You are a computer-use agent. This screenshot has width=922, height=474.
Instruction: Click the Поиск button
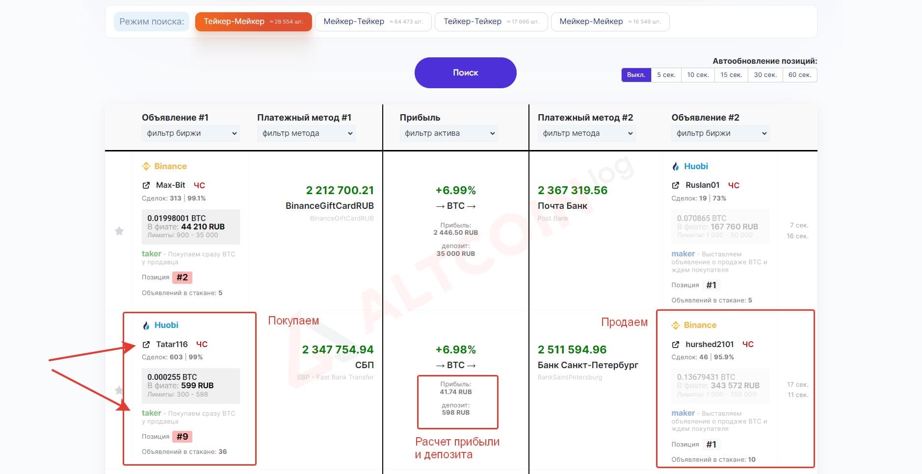tap(466, 73)
